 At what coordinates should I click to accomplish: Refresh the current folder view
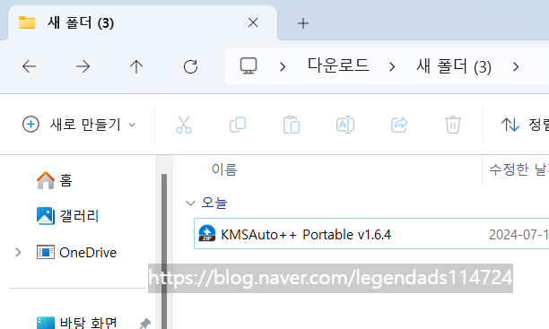tap(190, 66)
